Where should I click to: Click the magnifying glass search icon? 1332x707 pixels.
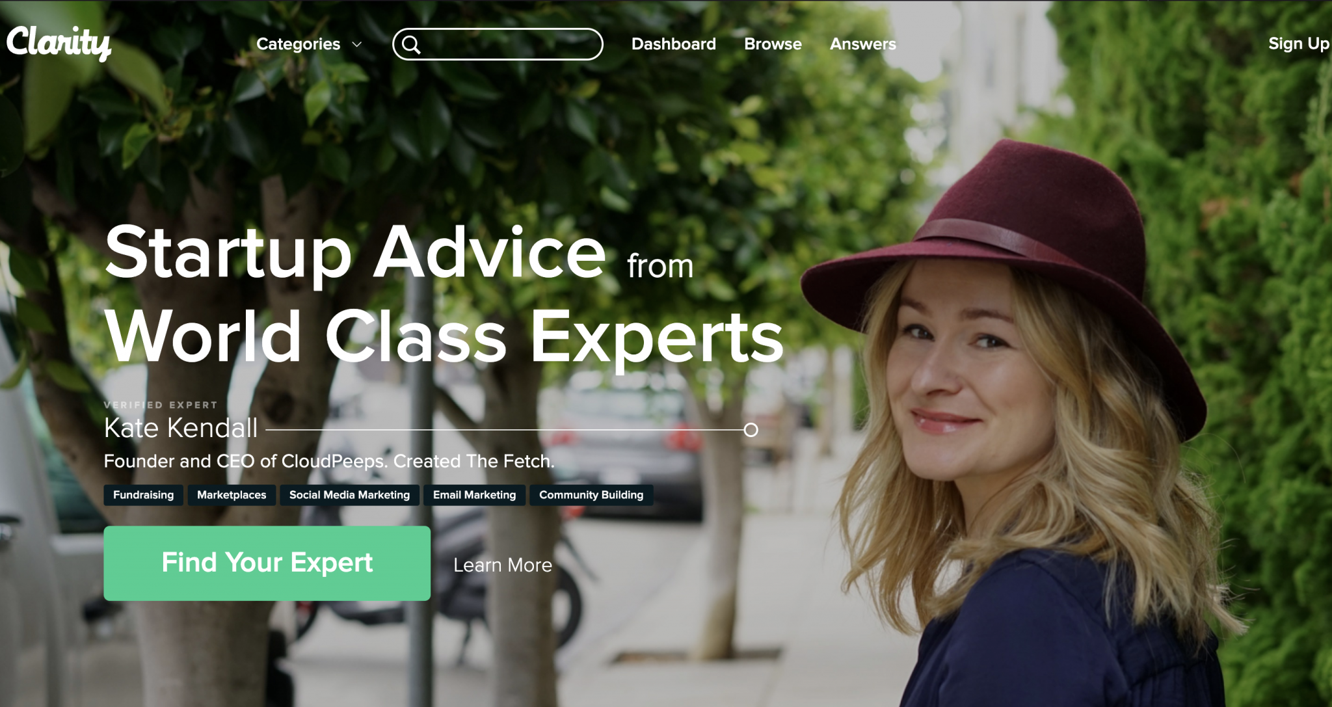point(411,44)
